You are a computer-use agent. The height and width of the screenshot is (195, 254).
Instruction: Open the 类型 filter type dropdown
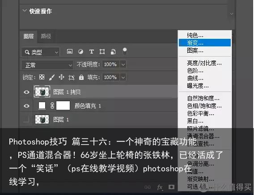pyautogui.click(x=41, y=52)
